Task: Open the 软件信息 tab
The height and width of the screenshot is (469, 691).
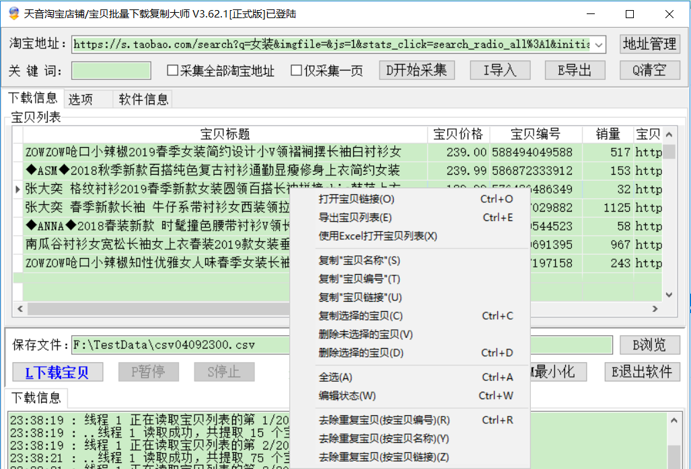Action: coord(143,99)
